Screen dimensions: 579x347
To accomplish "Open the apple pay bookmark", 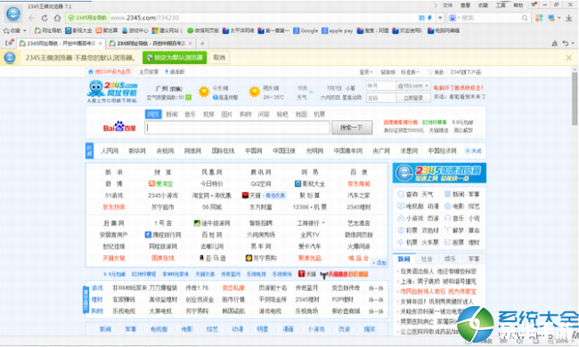I will click(337, 30).
